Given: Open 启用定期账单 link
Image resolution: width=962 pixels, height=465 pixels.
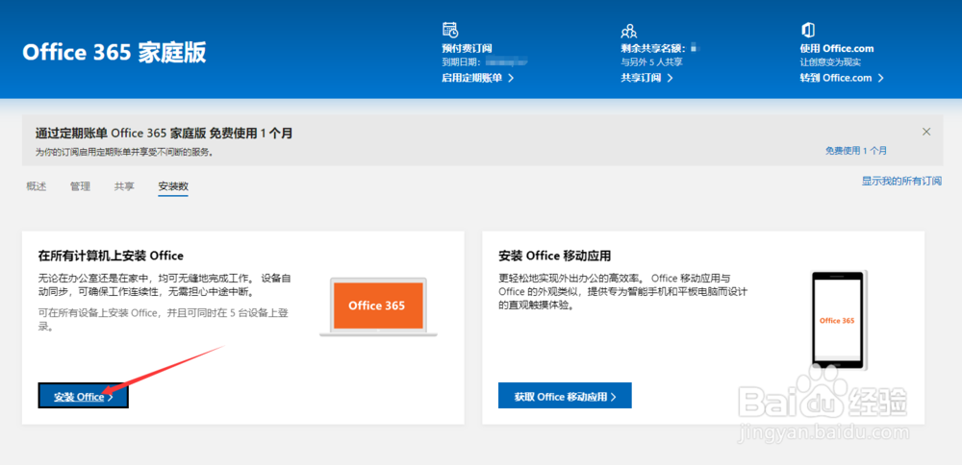Looking at the screenshot, I should (x=477, y=78).
